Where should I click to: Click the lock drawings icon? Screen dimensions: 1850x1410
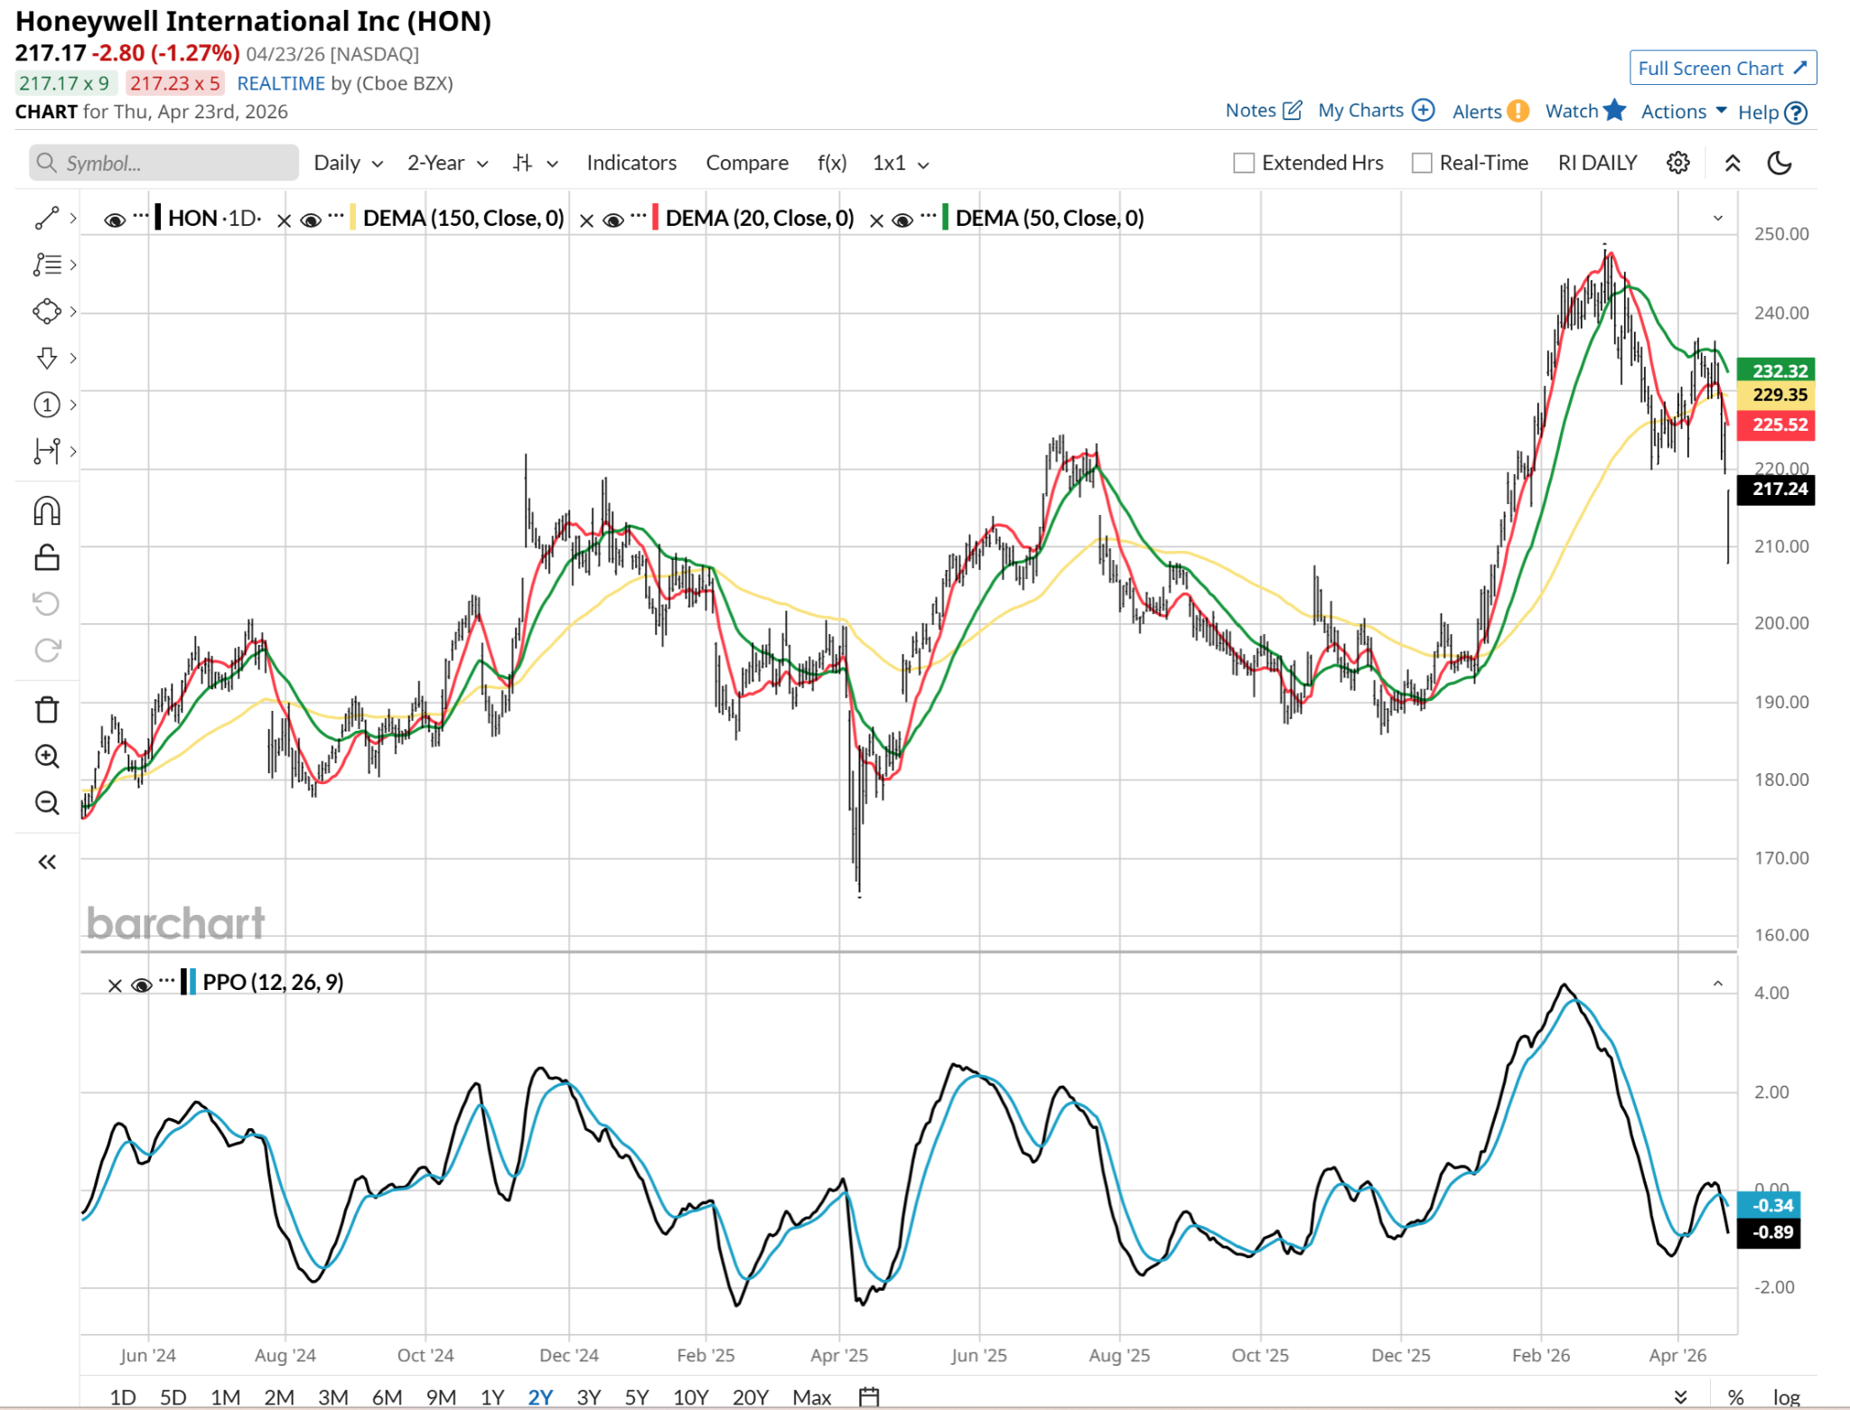coord(47,557)
